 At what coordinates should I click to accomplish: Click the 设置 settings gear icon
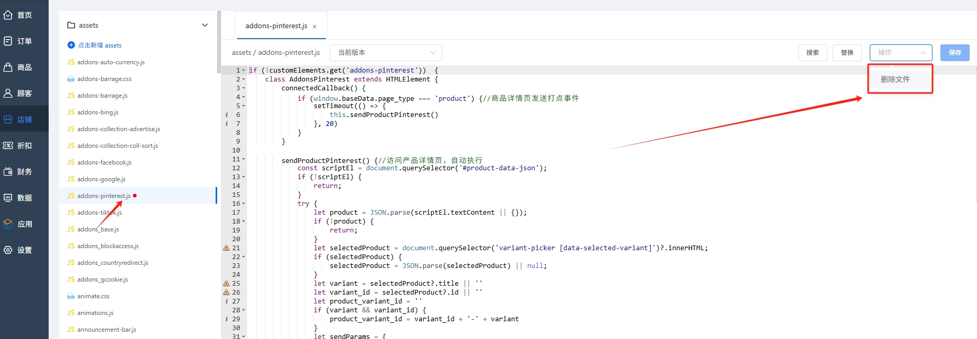pos(8,250)
